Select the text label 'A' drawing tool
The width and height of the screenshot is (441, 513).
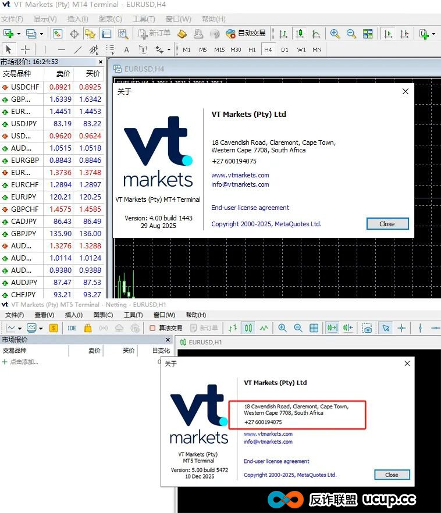pos(126,49)
